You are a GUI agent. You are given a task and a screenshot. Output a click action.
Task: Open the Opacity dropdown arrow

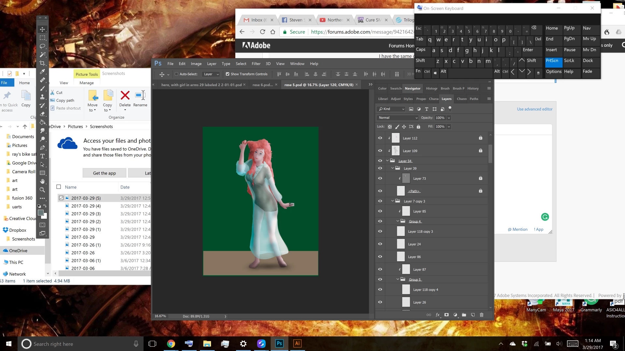(449, 118)
